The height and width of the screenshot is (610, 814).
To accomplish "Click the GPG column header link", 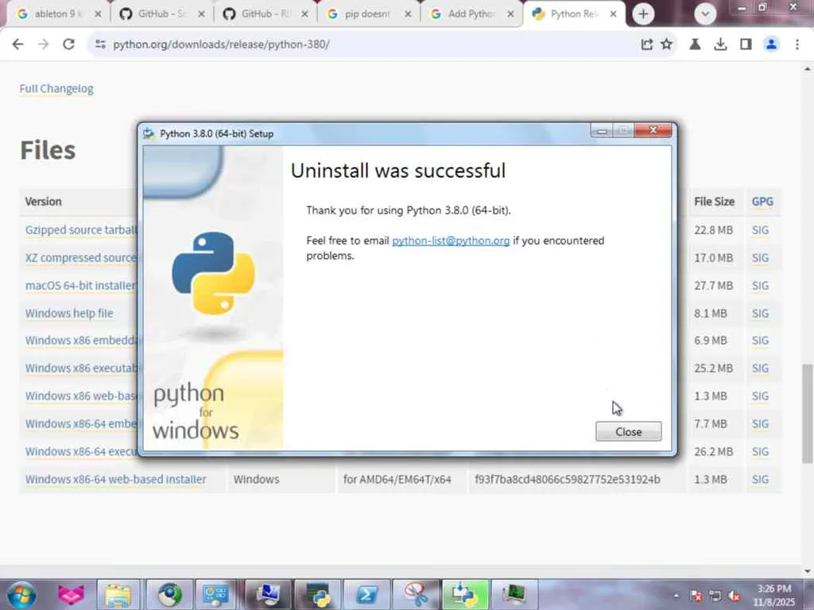I will tap(762, 201).
